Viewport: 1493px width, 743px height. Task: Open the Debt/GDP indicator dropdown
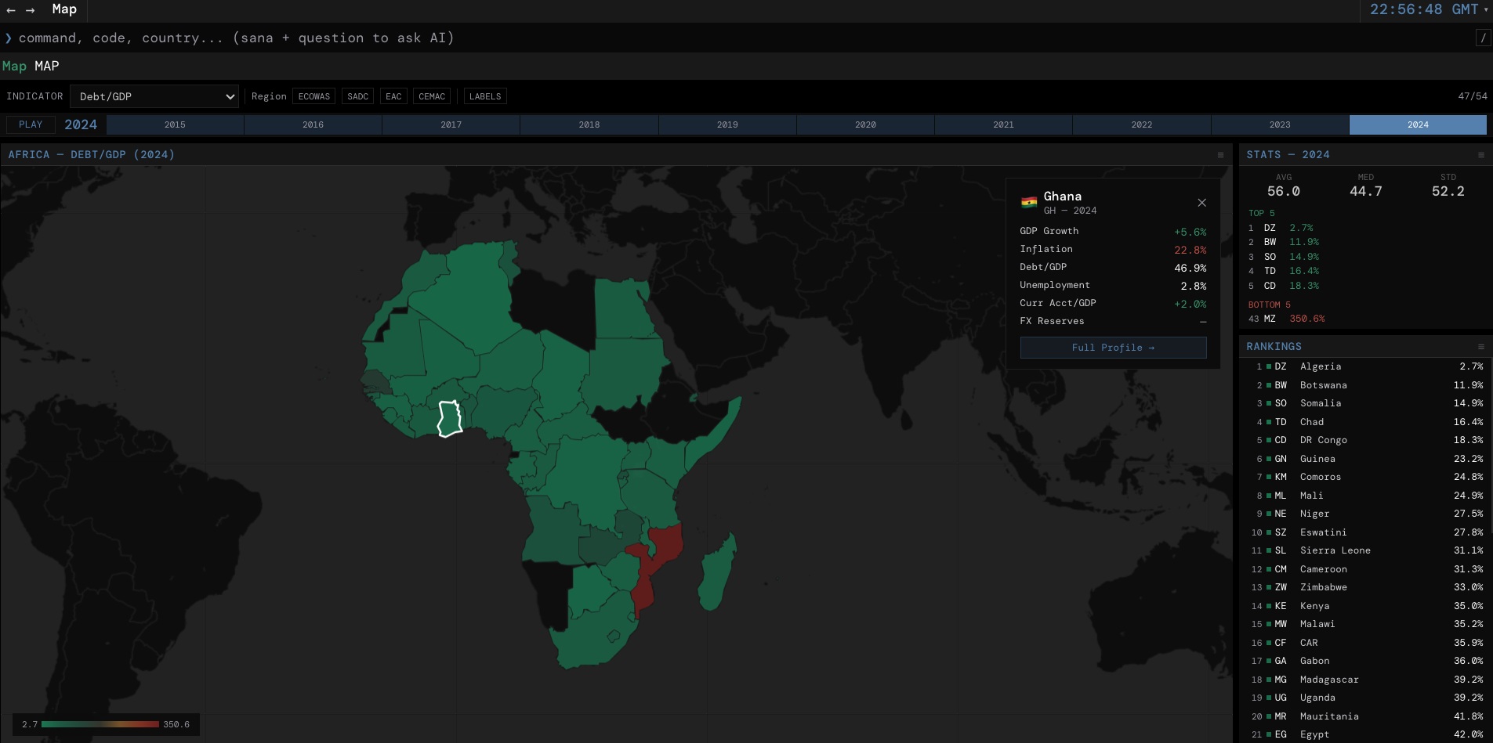[x=154, y=96]
